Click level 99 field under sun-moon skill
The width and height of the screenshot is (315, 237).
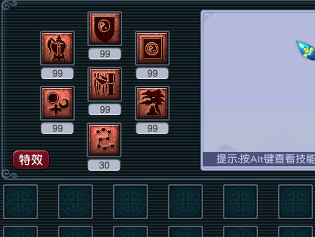(x=57, y=128)
